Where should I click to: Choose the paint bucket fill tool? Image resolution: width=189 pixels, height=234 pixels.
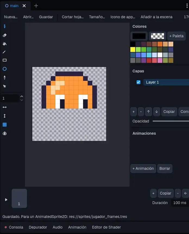click(x=5, y=44)
